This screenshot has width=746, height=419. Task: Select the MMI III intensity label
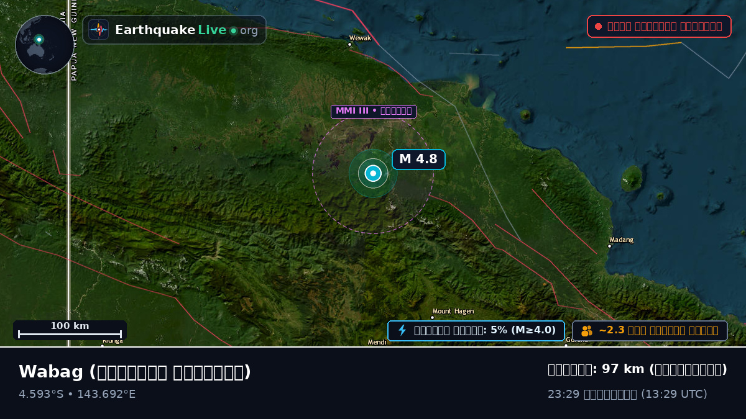(x=374, y=112)
